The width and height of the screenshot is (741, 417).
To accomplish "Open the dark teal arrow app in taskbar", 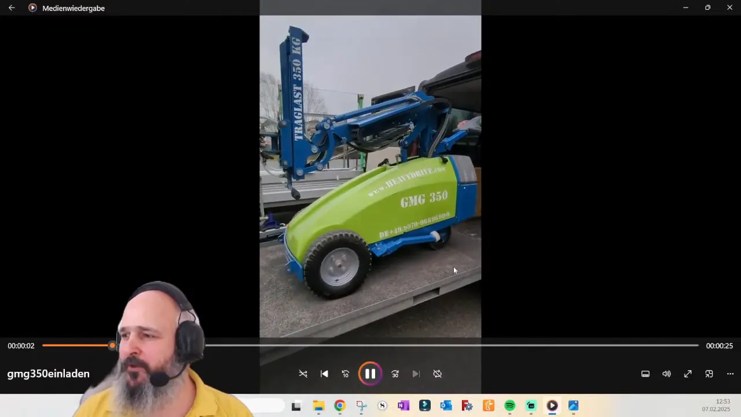I will pos(425,406).
